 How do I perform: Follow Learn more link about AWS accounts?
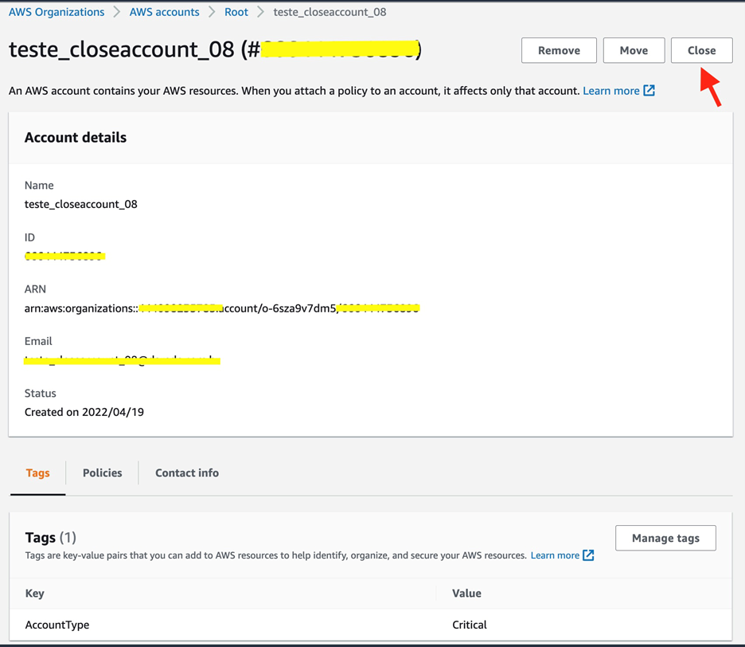click(x=611, y=91)
